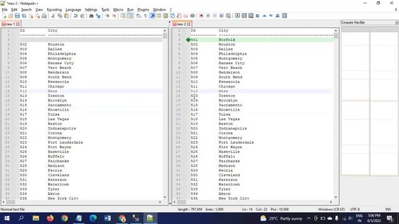Jump to first difference icon

coord(257,16)
